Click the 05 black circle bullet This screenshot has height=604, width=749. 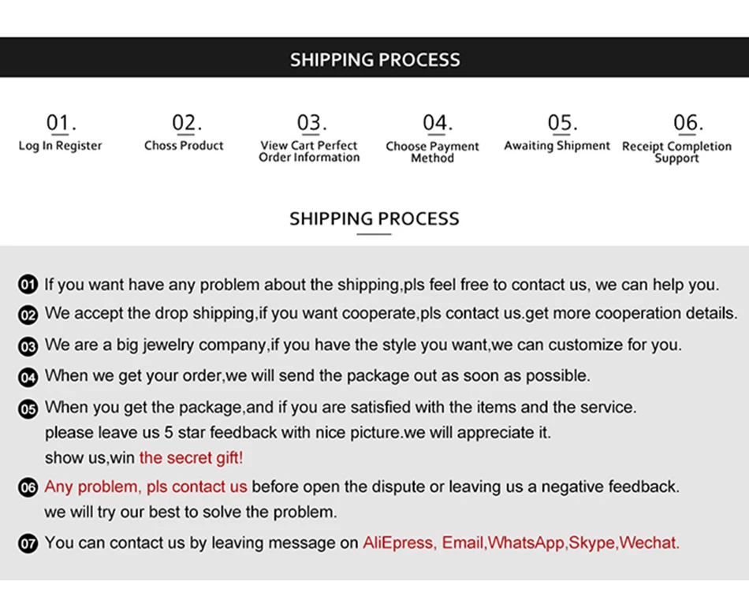[x=28, y=409]
